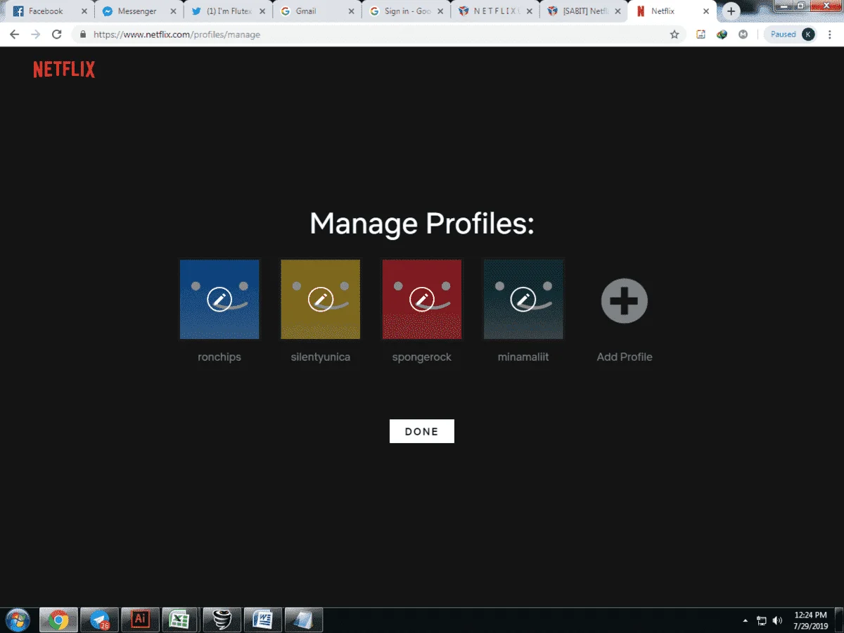The height and width of the screenshot is (633, 844).
Task: Click the Add Profile plus icon
Action: 625,300
